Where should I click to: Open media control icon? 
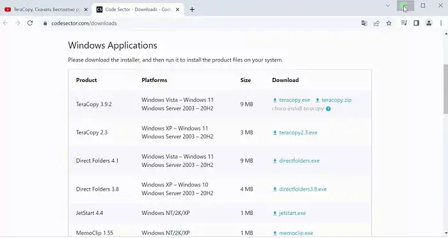[x=404, y=23]
